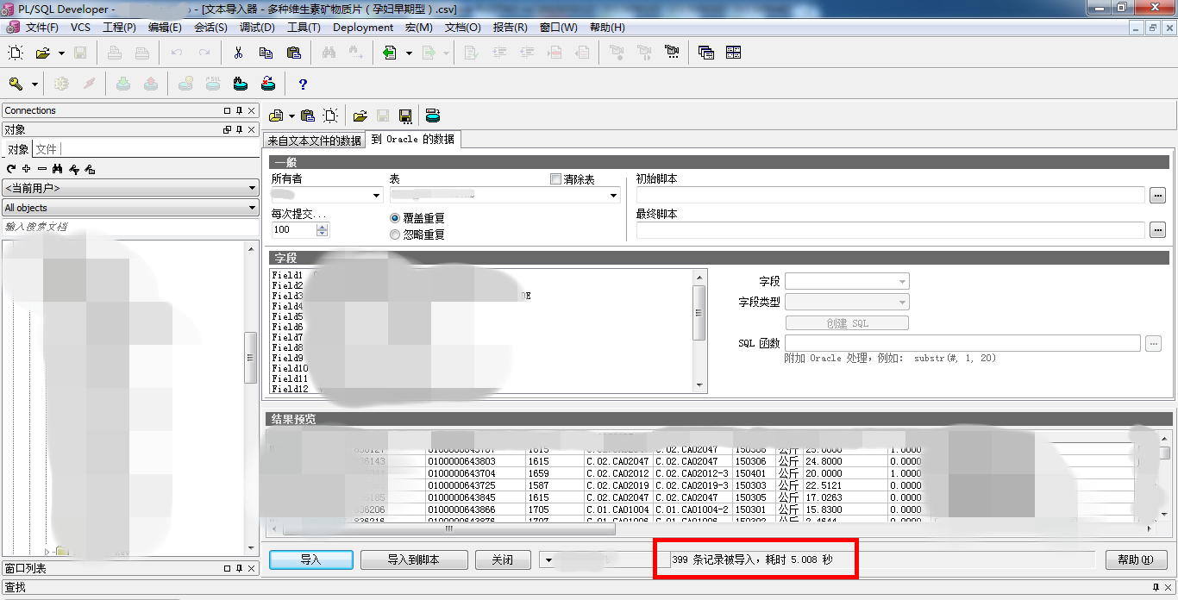
Task: Close the 窗口列表 panel
Action: (252, 568)
